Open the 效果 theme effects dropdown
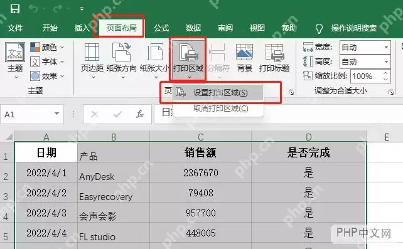 point(47,76)
